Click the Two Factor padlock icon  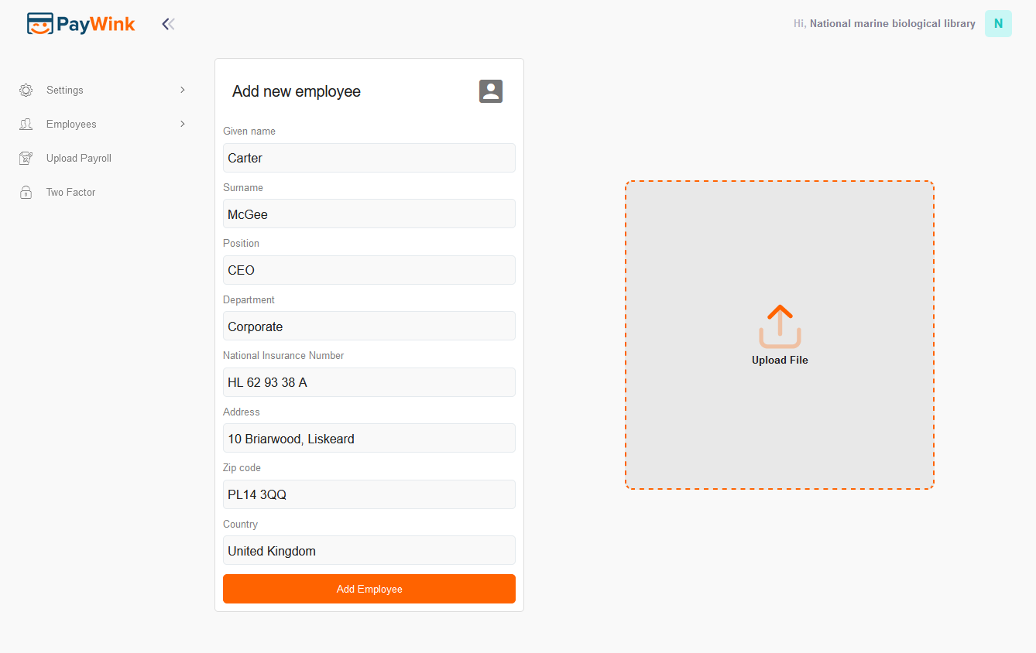tap(26, 193)
